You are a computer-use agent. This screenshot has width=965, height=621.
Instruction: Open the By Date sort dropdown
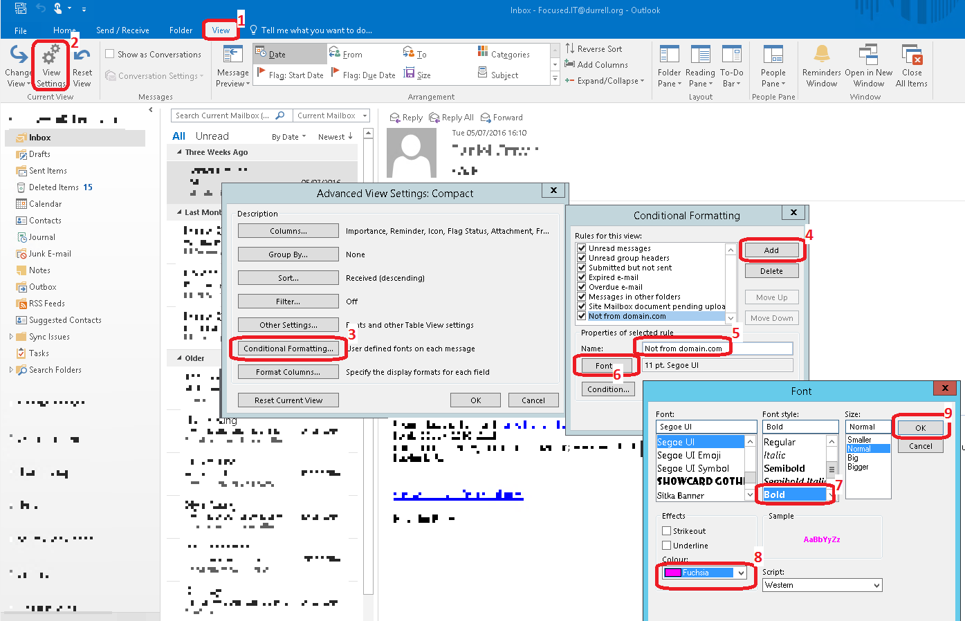289,137
